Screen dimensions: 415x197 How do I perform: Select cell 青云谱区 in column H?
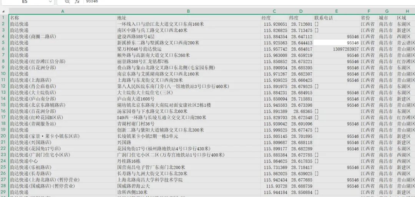(405, 43)
